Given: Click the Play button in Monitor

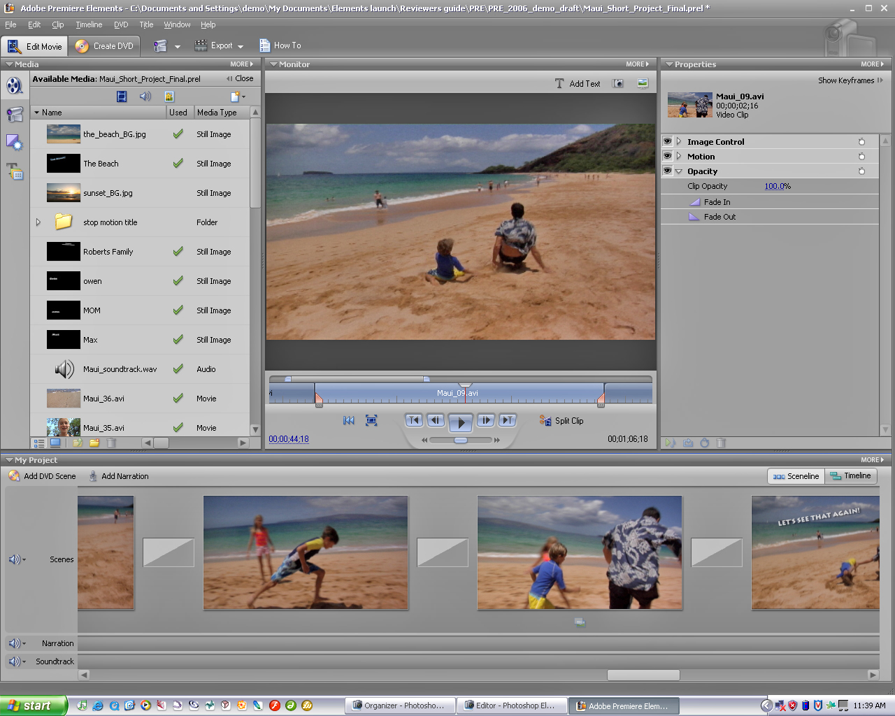Looking at the screenshot, I should [x=460, y=422].
